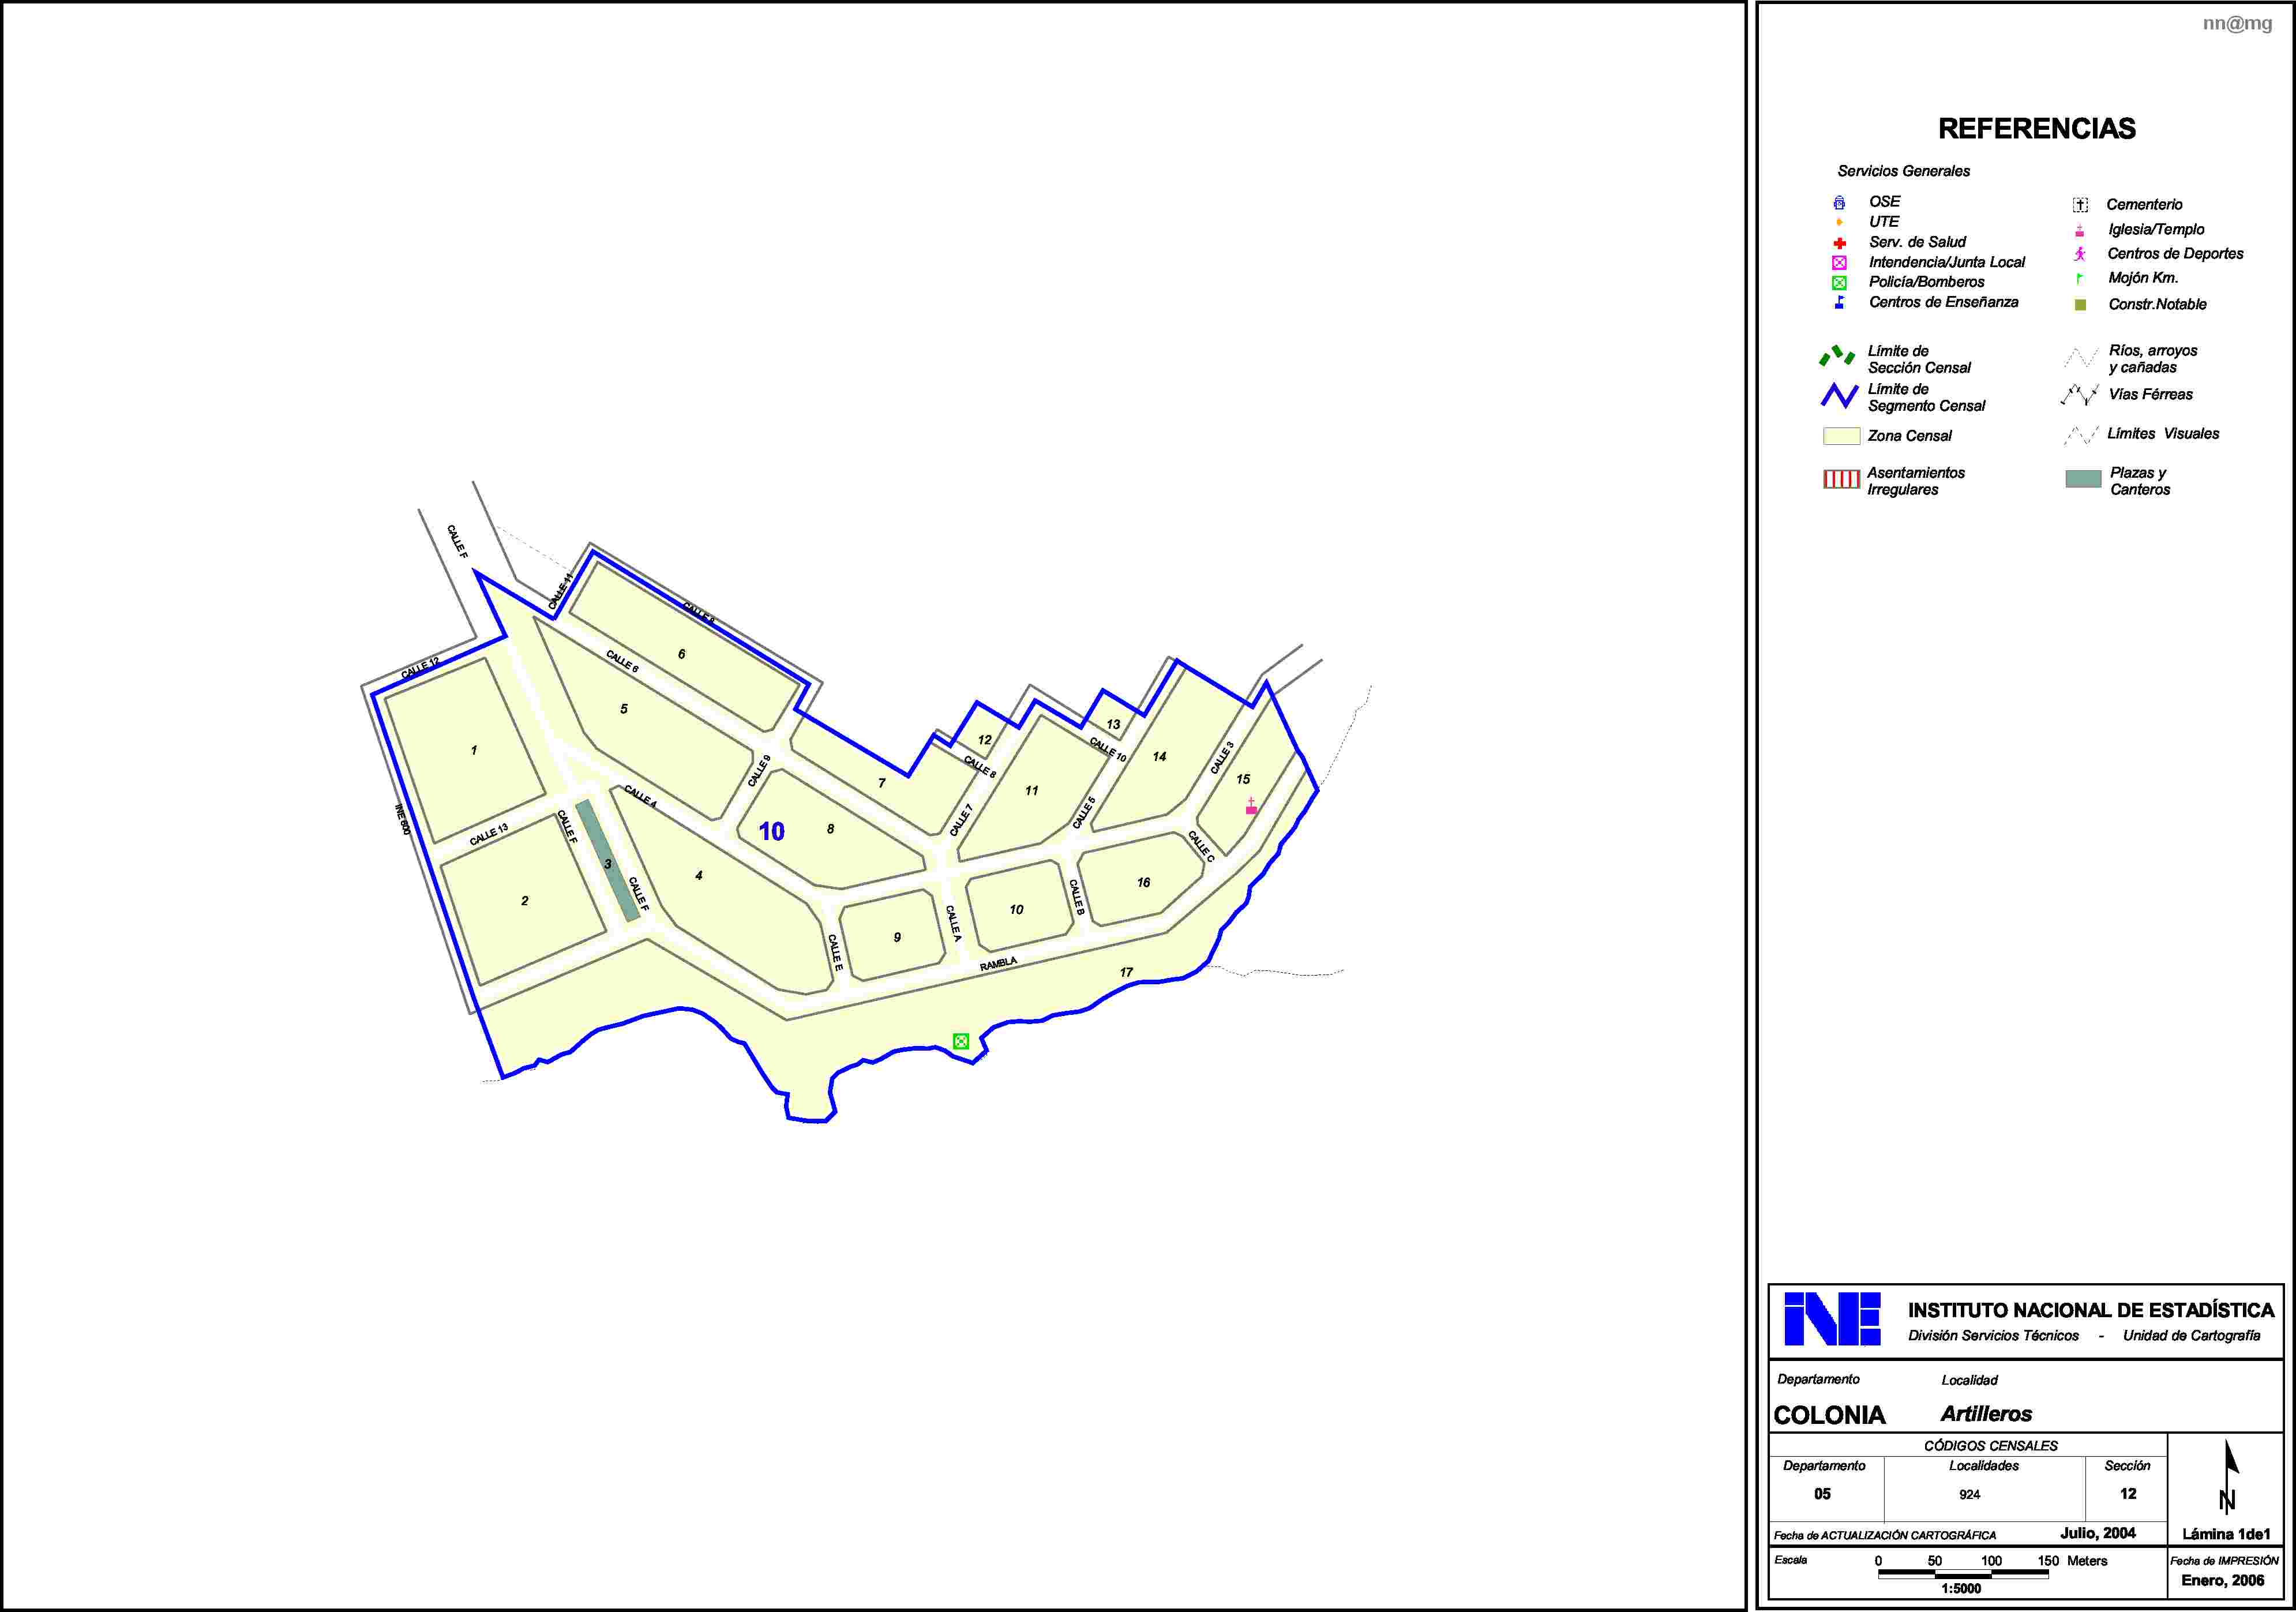Click the Policía/Bomberos symbol in the legend

pyautogui.click(x=1839, y=283)
